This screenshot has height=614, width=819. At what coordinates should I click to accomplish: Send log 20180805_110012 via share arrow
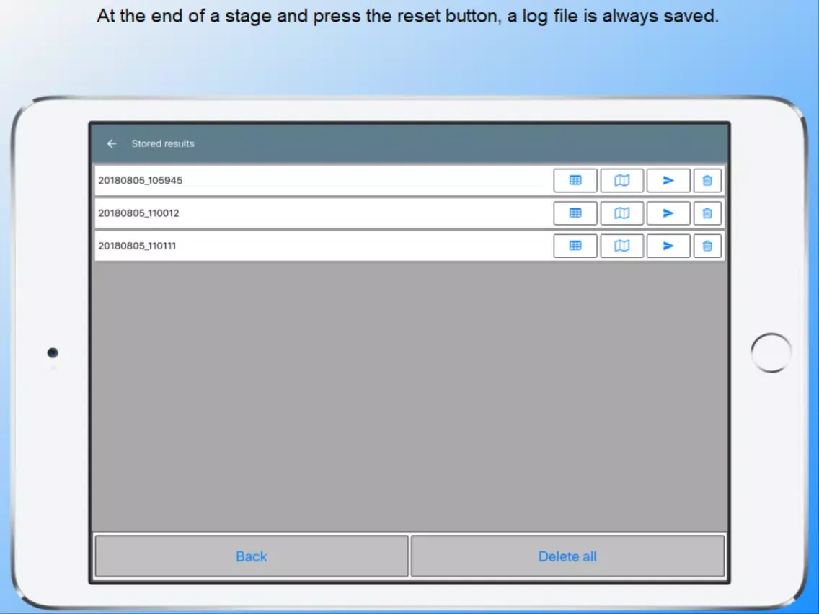click(x=668, y=213)
